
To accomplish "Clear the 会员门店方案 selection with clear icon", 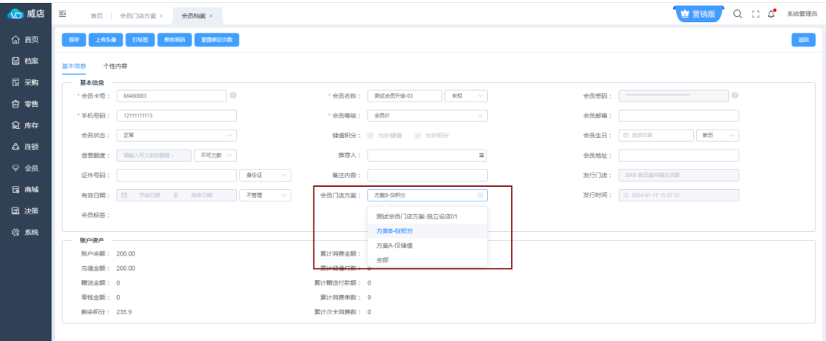I will [x=480, y=195].
